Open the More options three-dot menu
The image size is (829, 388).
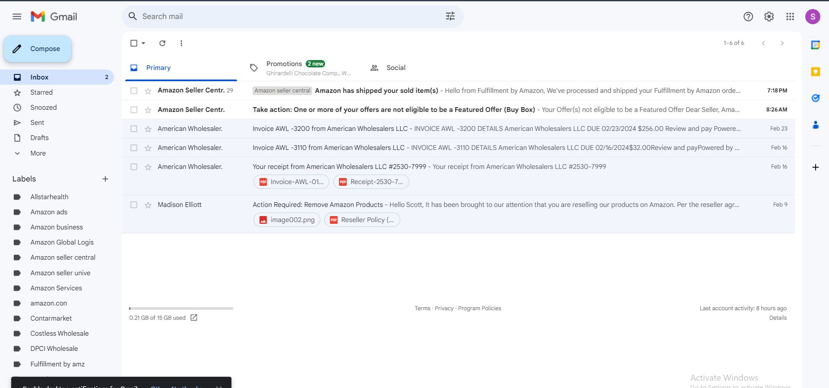(x=181, y=43)
